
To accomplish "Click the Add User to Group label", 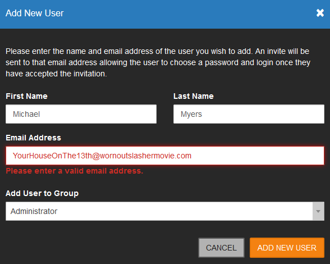I will (x=42, y=193).
